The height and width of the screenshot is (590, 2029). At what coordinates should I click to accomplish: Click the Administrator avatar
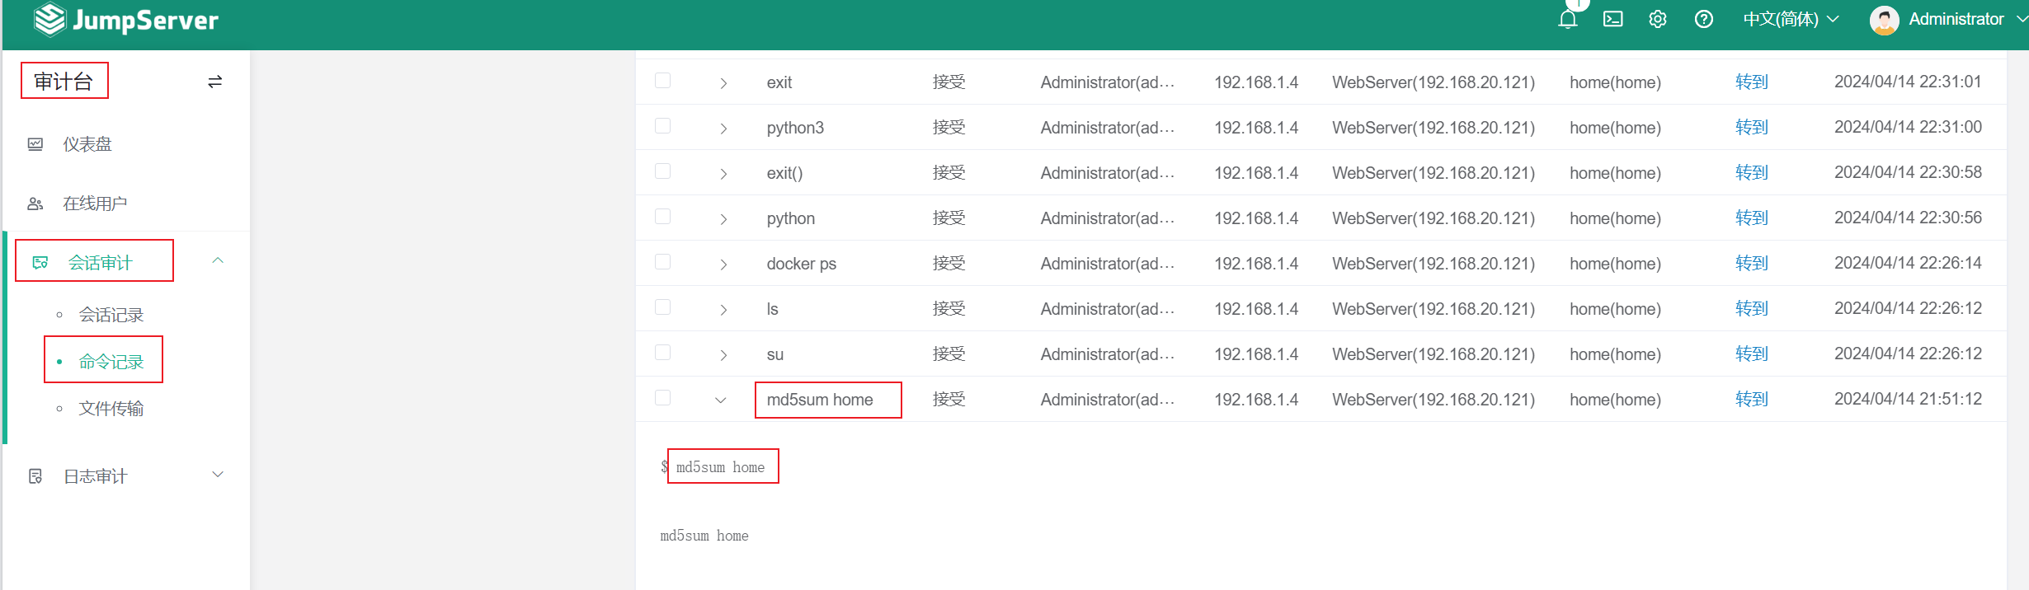[1884, 20]
